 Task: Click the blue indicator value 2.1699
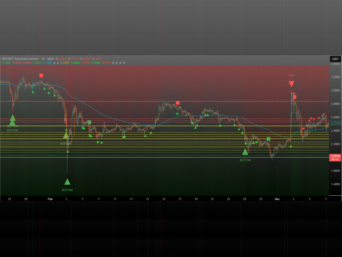47,63
